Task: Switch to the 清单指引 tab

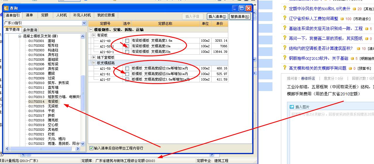Action: tap(13, 15)
